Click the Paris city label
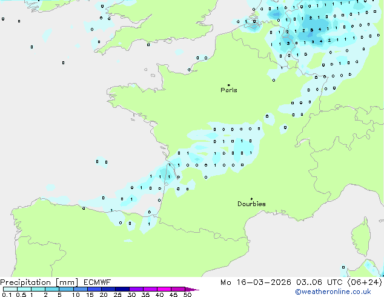This screenshot has width=384, height=297. [x=229, y=90]
